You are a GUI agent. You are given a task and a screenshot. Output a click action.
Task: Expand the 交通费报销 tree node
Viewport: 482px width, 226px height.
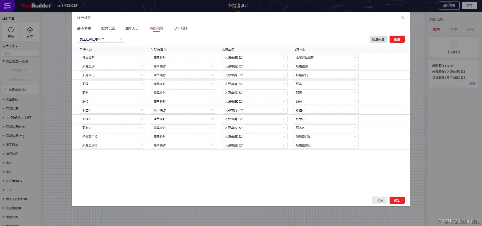pyautogui.click(x=4, y=208)
